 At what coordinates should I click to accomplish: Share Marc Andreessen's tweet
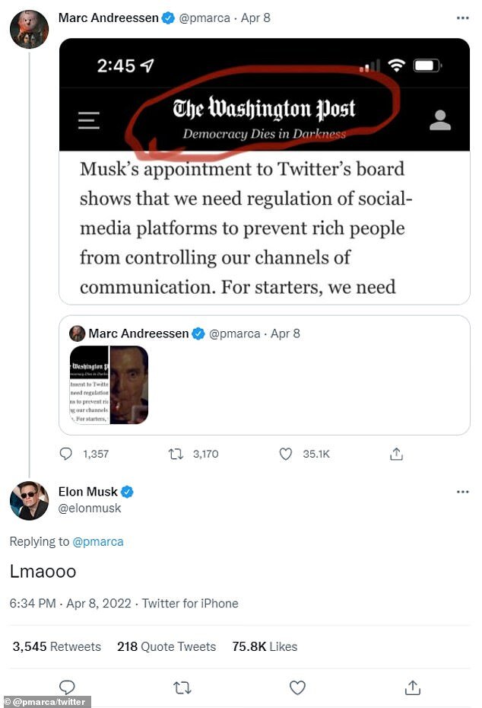tap(396, 454)
